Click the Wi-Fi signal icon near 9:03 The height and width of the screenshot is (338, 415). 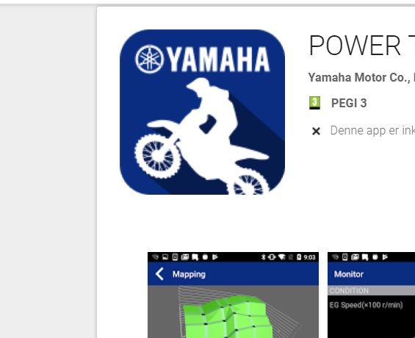[282, 257]
